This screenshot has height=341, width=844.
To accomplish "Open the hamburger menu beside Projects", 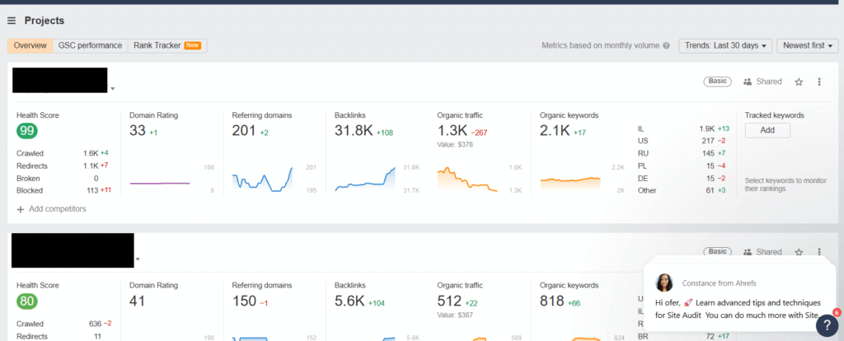I will click(12, 21).
